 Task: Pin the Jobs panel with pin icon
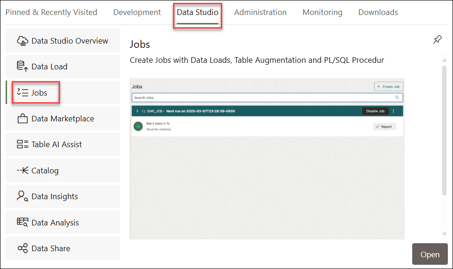(437, 40)
